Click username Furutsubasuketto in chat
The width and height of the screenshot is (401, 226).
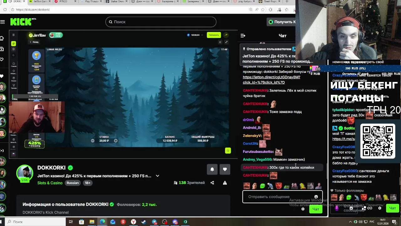[x=258, y=152]
